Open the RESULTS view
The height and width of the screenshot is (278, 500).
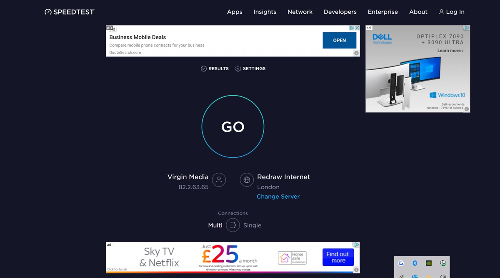pos(218,68)
